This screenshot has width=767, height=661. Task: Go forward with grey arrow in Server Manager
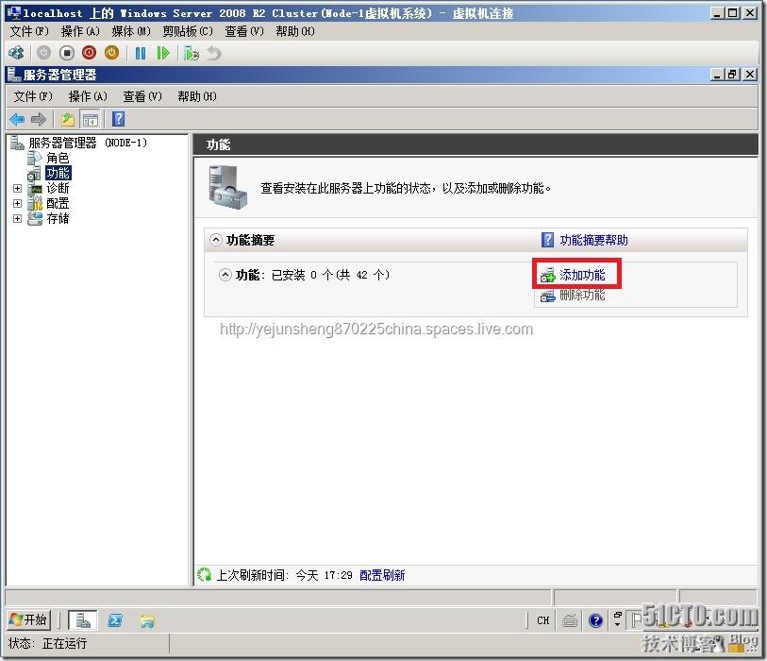(38, 119)
